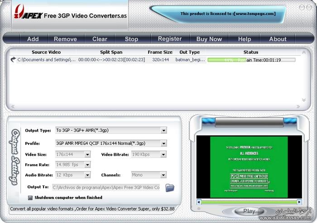The height and width of the screenshot is (223, 317).
Task: Open the Audio Bitrate dropdown
Action: coord(87,175)
